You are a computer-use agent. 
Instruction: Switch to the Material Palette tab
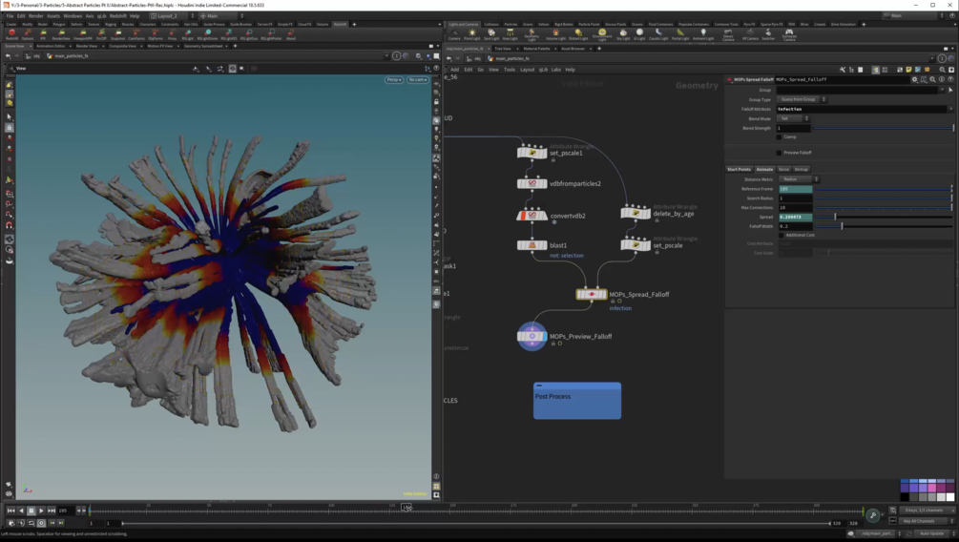click(536, 49)
